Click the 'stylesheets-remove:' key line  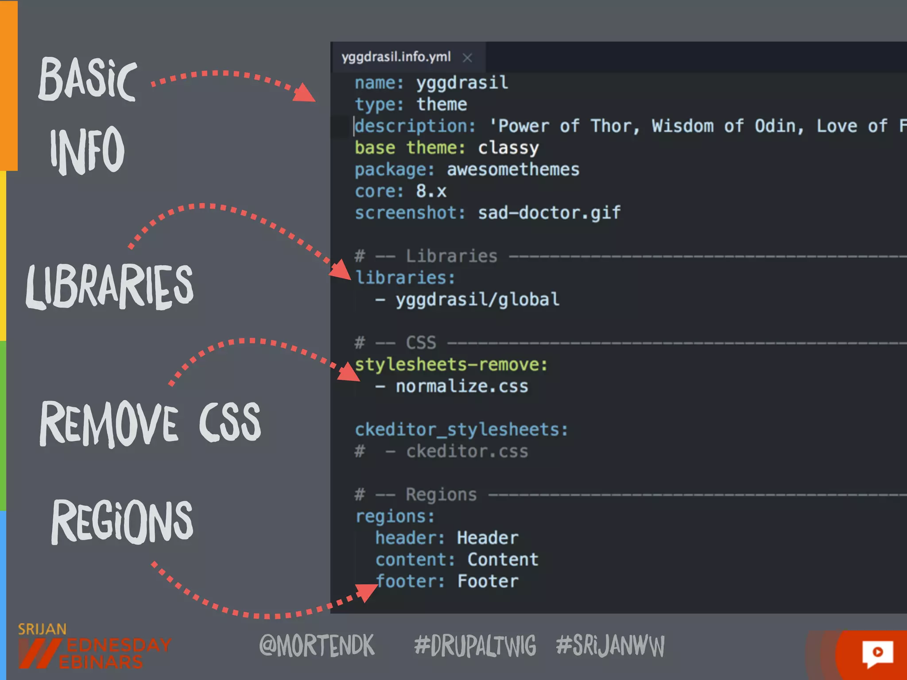point(451,365)
